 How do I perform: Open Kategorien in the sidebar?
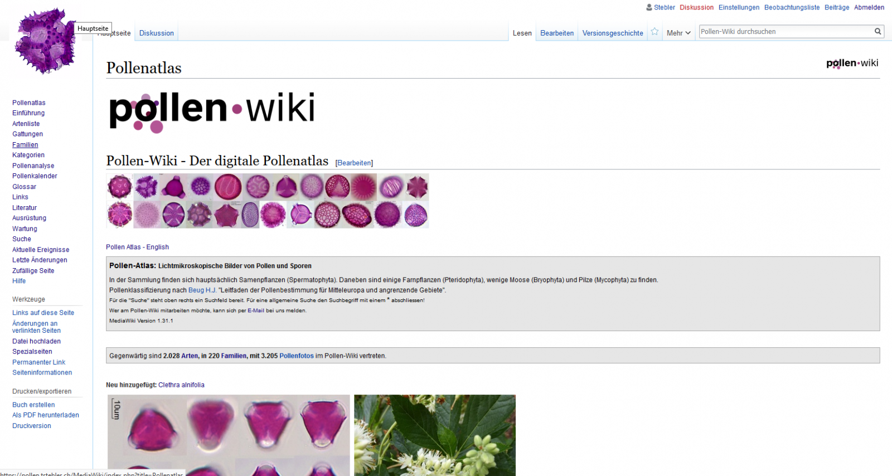(x=28, y=155)
